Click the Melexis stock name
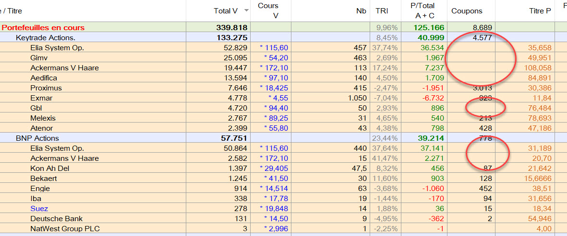The image size is (567, 236). click(x=43, y=118)
